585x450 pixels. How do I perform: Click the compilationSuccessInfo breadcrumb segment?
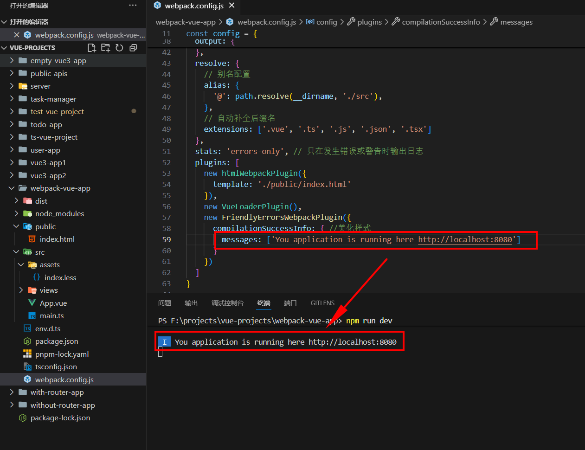pos(441,22)
